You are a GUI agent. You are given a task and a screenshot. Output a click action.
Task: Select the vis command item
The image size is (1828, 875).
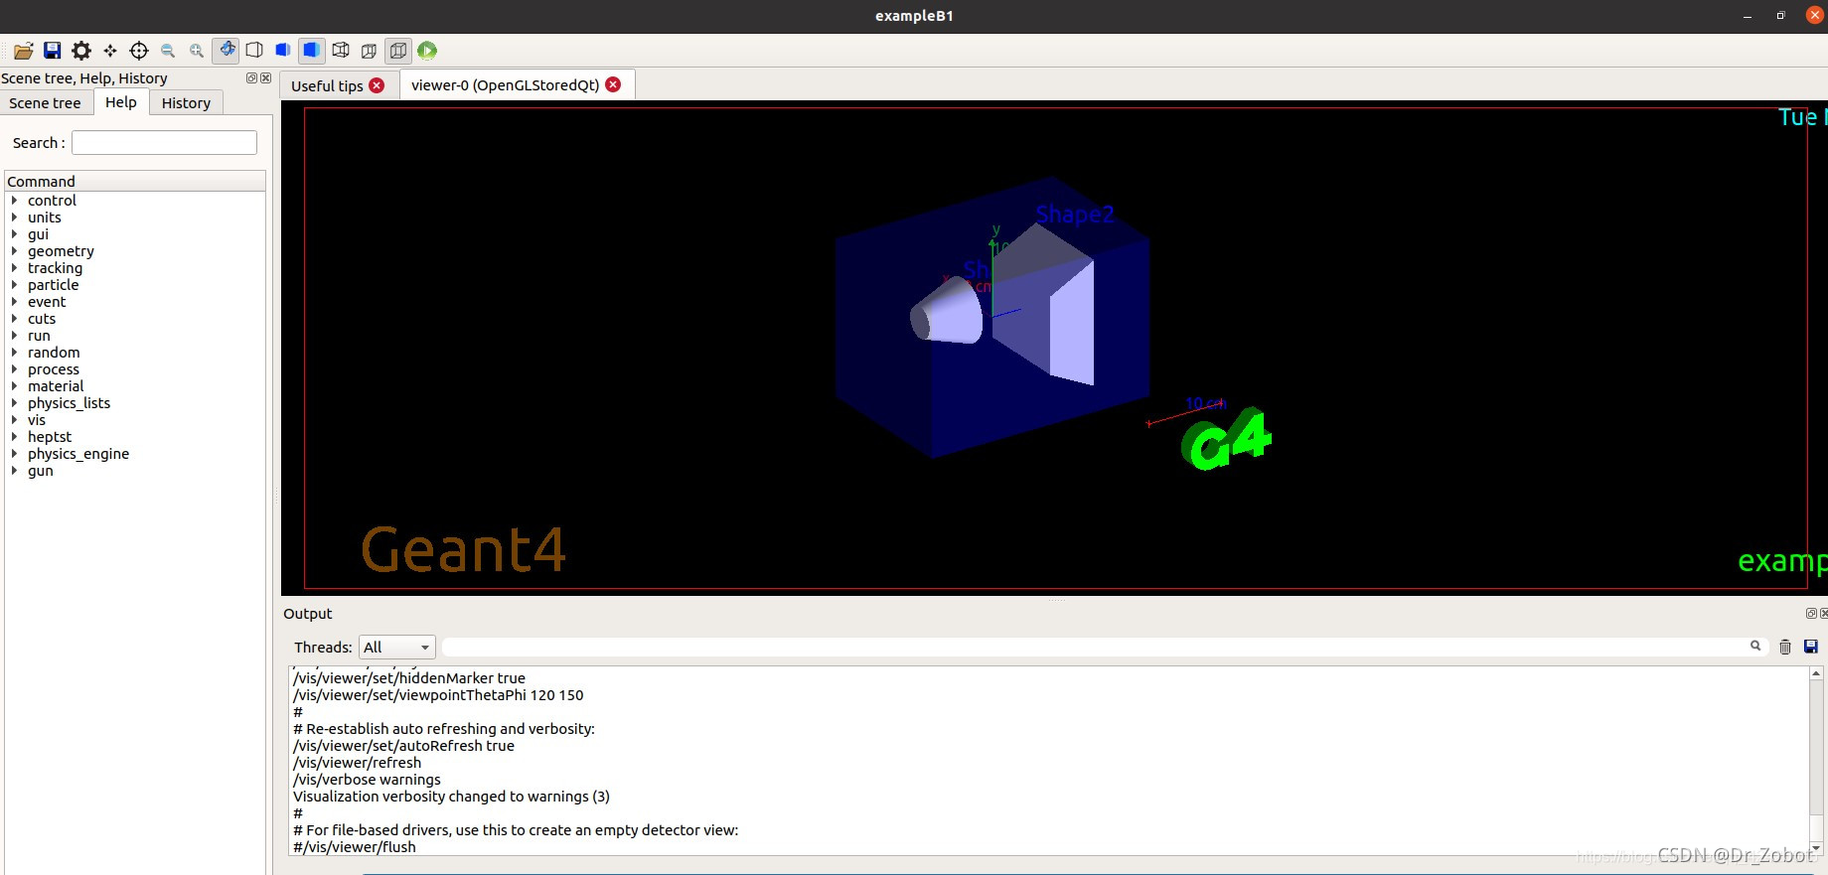pos(37,420)
